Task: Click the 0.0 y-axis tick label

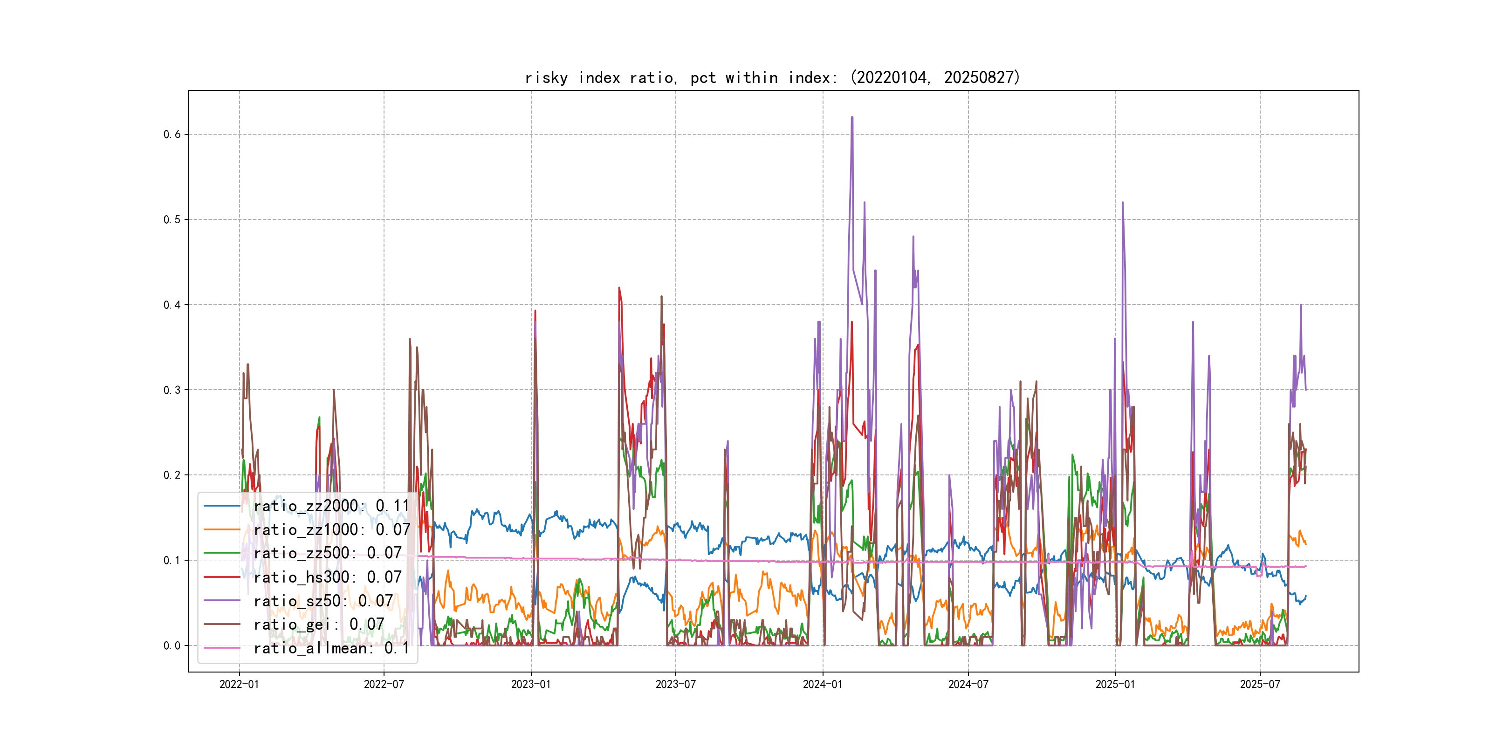Action: 172,645
